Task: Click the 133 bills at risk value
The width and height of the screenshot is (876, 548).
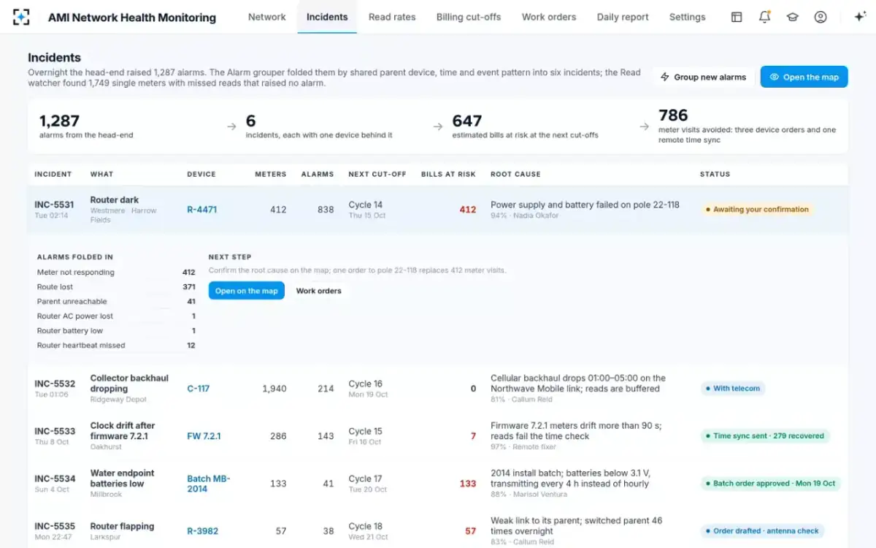Action: (468, 484)
